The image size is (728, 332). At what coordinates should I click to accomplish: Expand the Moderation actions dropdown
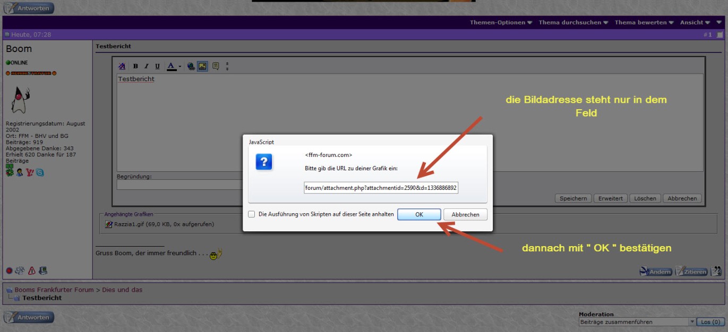(692, 322)
